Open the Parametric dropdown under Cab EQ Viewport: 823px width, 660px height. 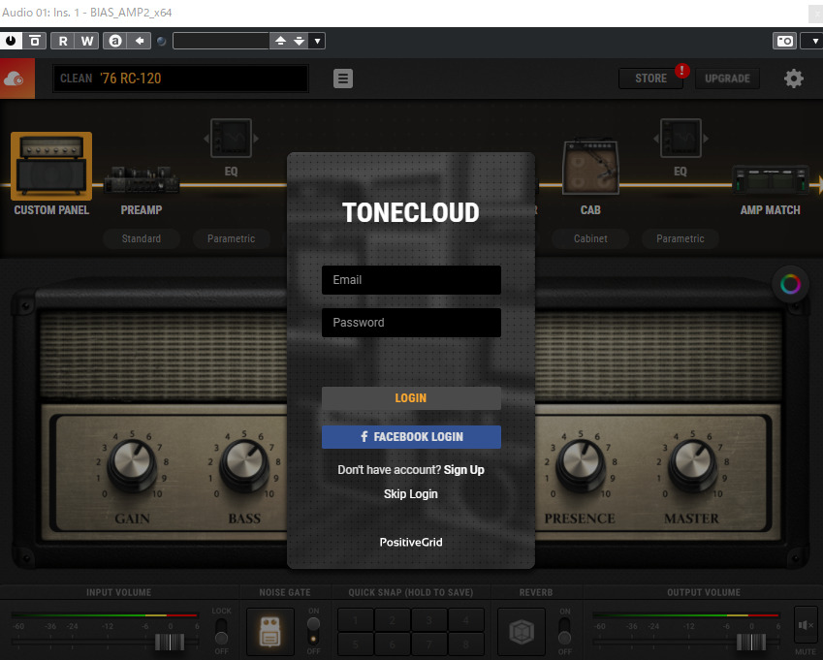[681, 238]
